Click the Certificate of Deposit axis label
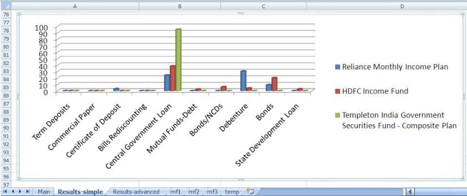The image size is (467, 196). [93, 131]
